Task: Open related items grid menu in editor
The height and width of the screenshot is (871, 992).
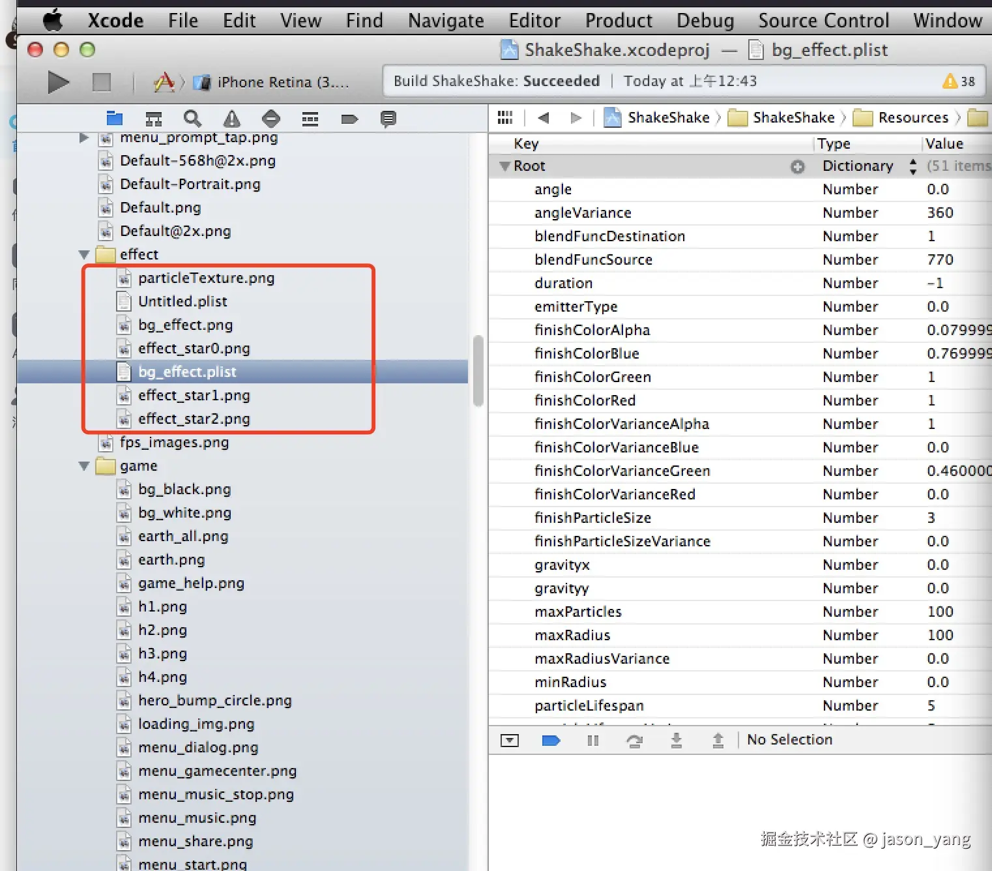Action: [x=505, y=117]
